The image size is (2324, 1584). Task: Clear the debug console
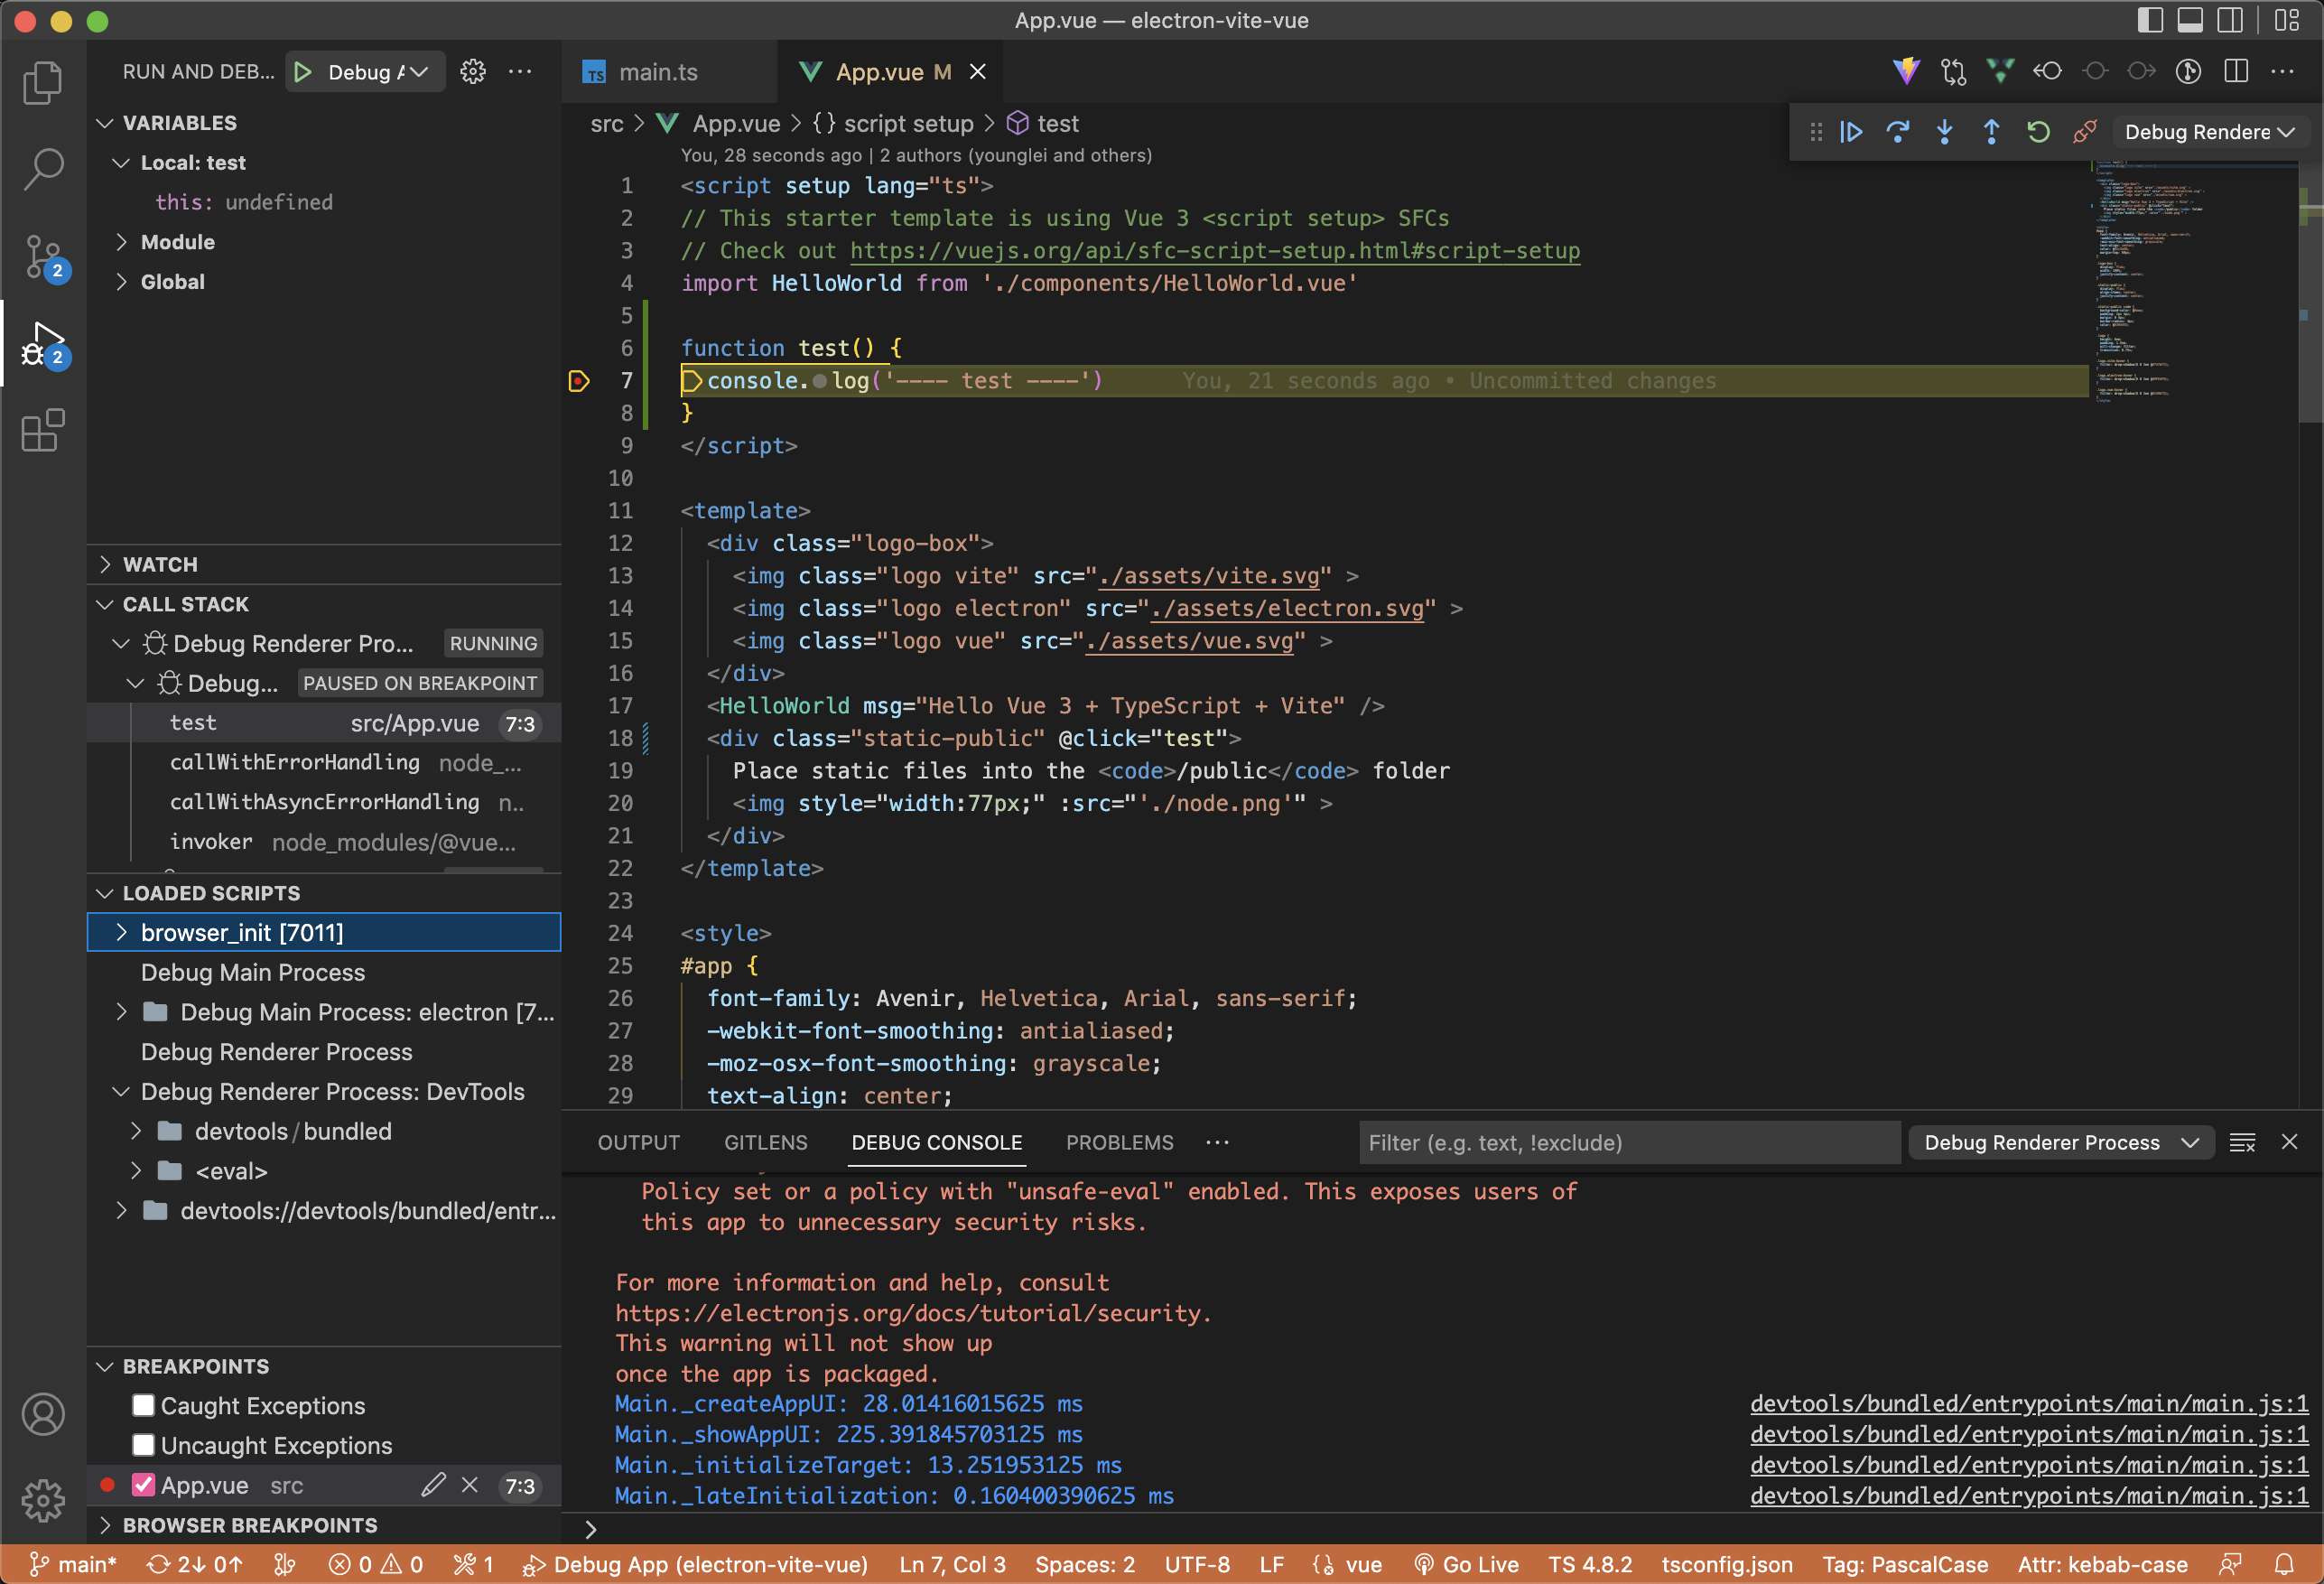click(2242, 1142)
